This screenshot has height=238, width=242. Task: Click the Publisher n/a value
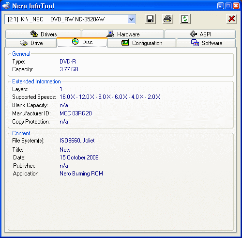pyautogui.click(x=64, y=166)
